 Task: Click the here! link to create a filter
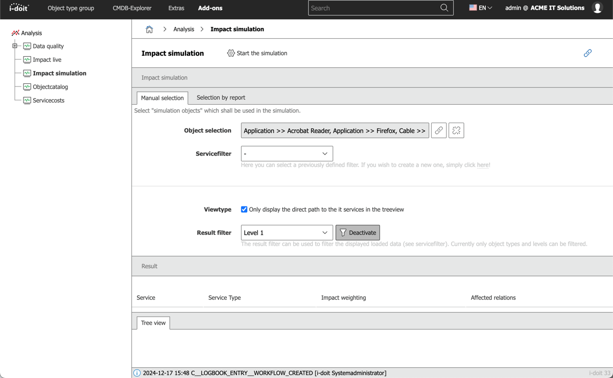(x=483, y=164)
